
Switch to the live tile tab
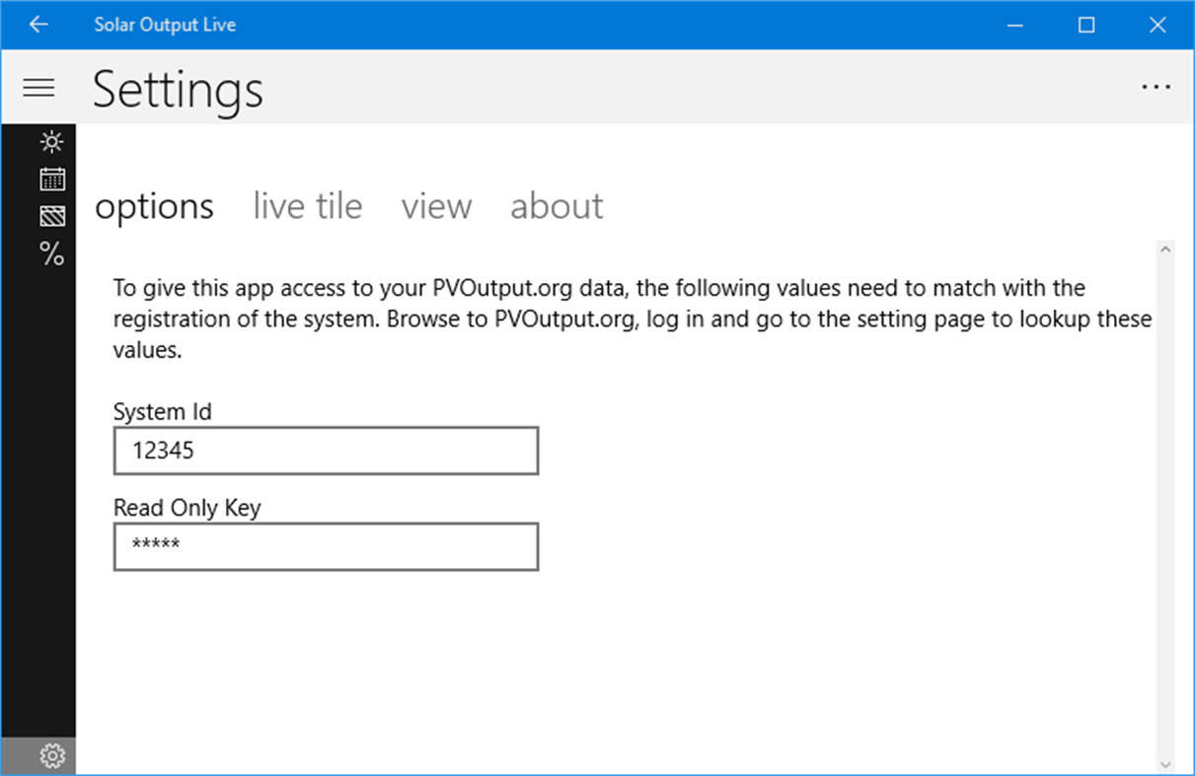(307, 206)
